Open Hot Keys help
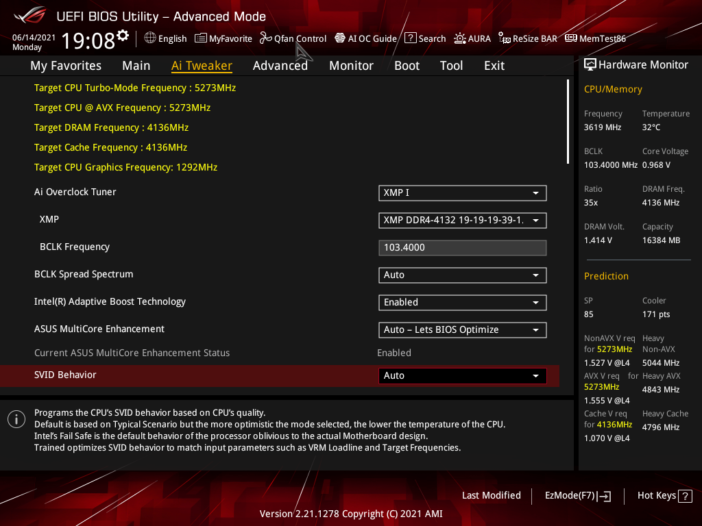The width and height of the screenshot is (702, 526). pos(664,496)
